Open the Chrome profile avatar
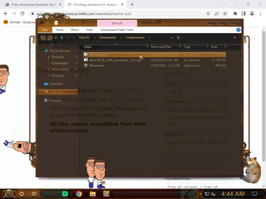The height and width of the screenshot is (199, 266). point(252,13)
